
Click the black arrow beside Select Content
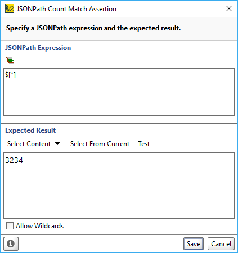pos(57,143)
